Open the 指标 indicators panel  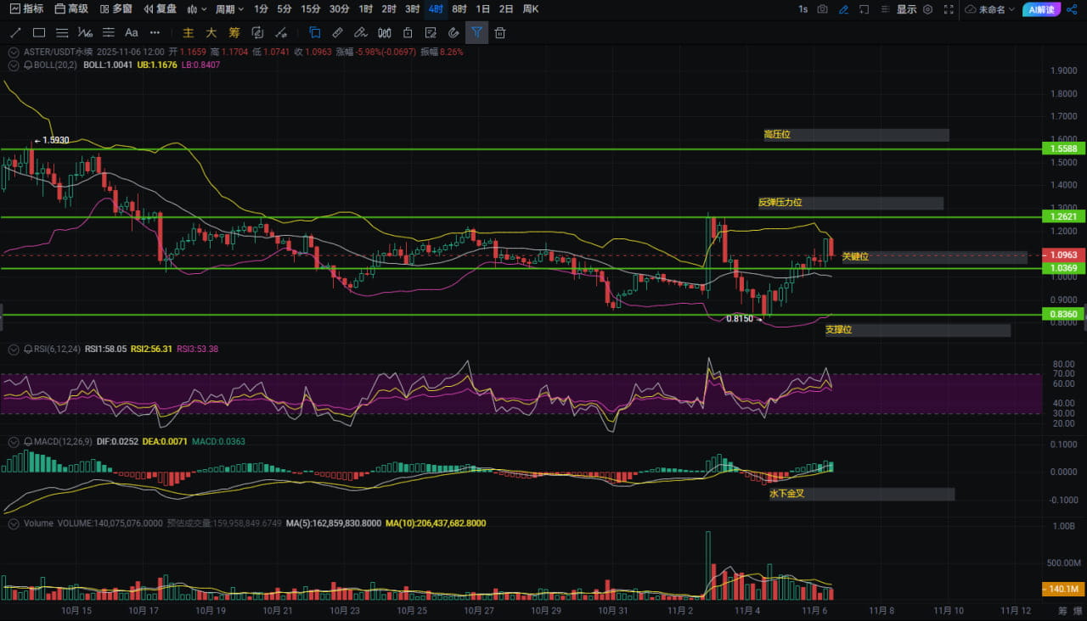pyautogui.click(x=26, y=9)
